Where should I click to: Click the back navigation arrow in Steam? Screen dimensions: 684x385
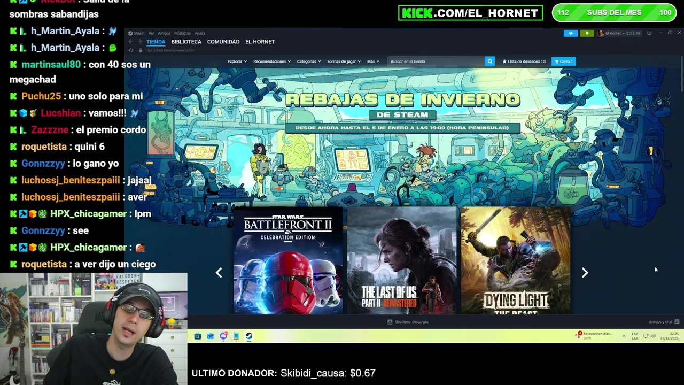tap(131, 42)
